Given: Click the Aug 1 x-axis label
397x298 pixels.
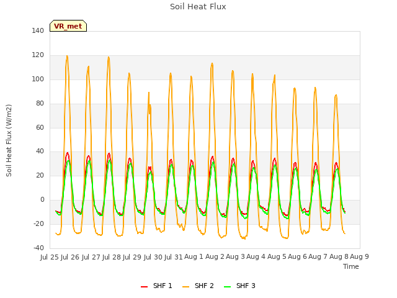Looking at the screenshot, I should 194,256.
